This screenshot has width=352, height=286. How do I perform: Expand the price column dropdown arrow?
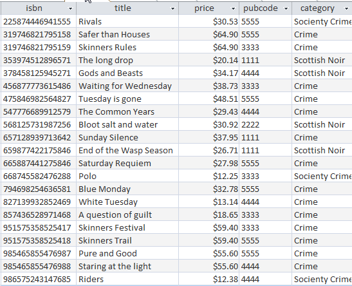tap(233, 9)
